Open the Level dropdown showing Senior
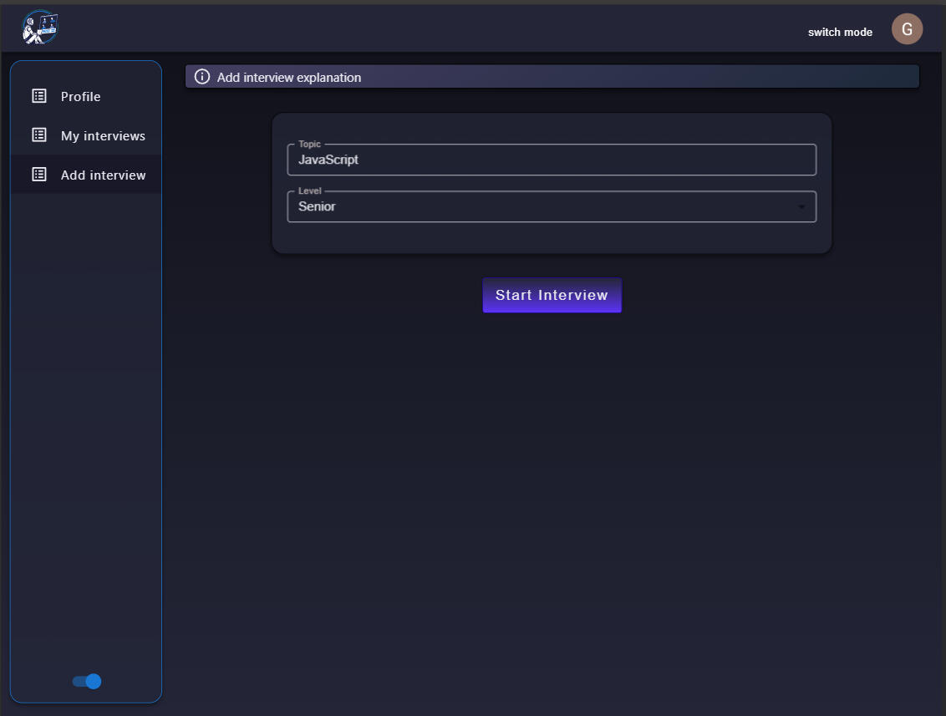Viewport: 946px width, 716px height. pyautogui.click(x=552, y=206)
